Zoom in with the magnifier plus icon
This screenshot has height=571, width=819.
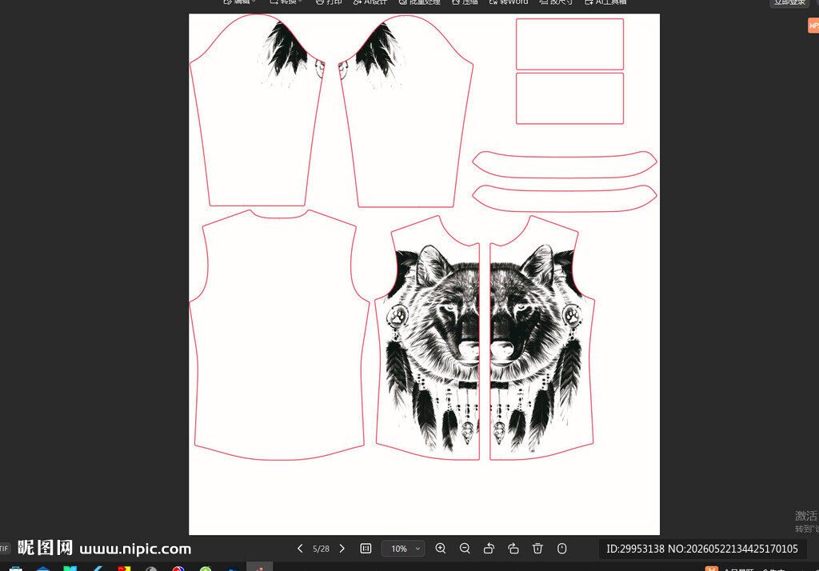click(441, 549)
